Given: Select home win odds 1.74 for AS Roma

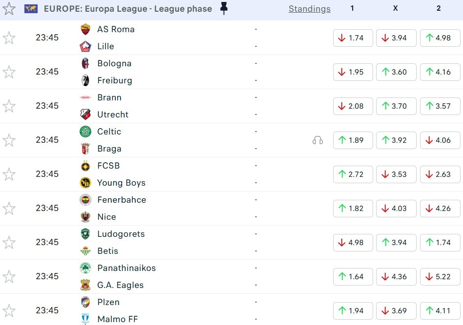Looking at the screenshot, I should [353, 38].
